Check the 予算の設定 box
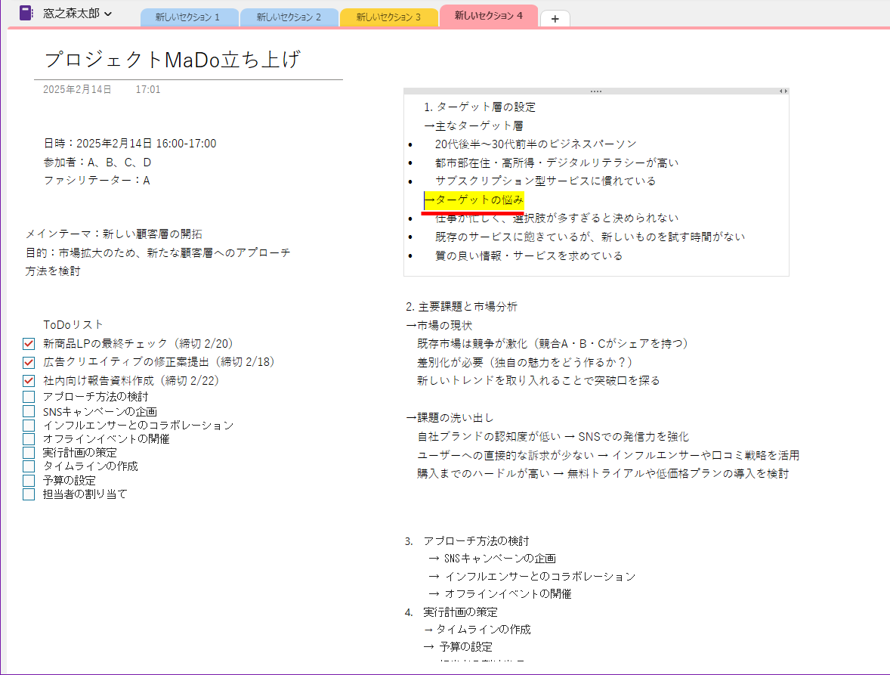 tap(28, 478)
